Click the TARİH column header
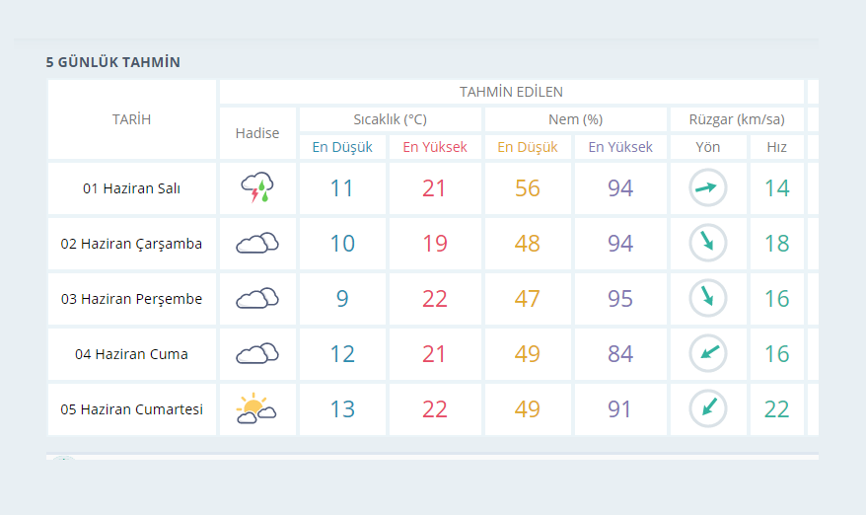866x515 pixels. coord(131,119)
